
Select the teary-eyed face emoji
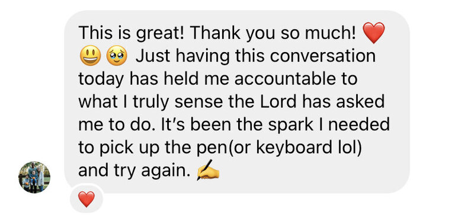[117, 56]
